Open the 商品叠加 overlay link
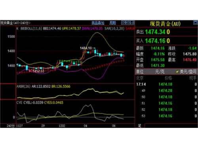The image size is (198, 148). pyautogui.click(x=98, y=23)
